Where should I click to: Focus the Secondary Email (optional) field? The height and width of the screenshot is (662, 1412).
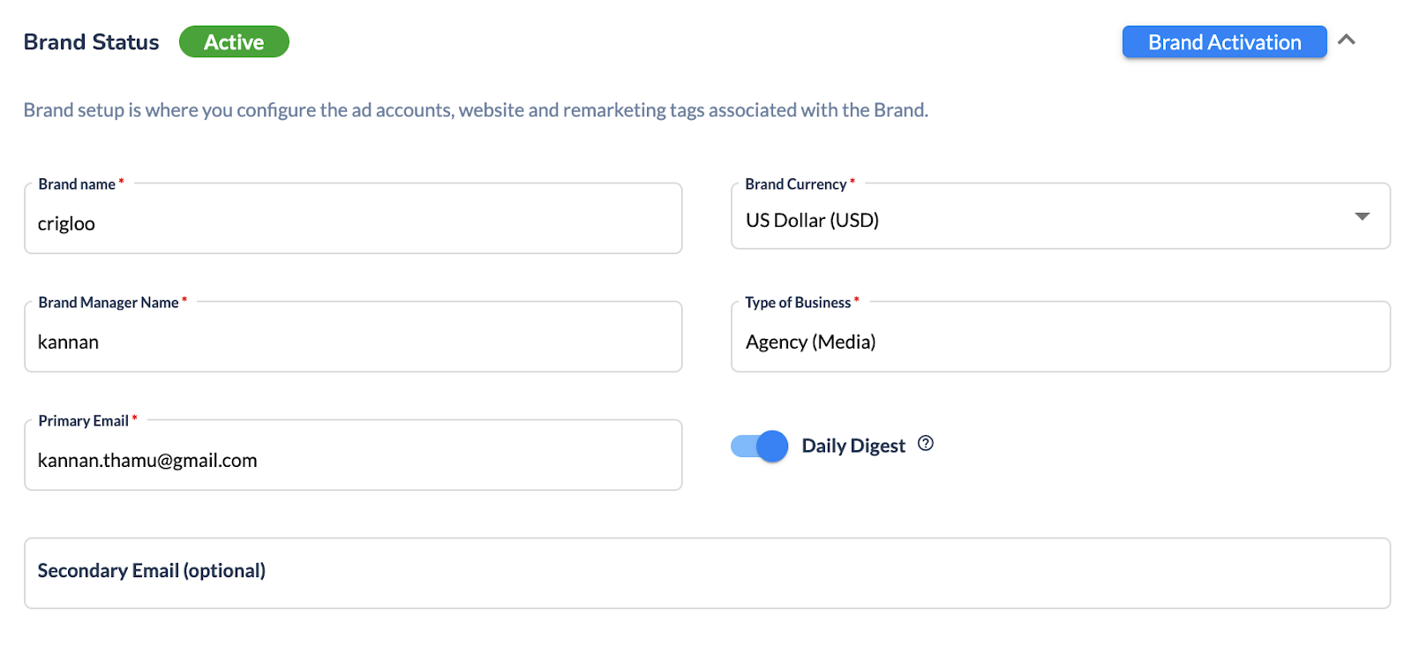point(707,573)
